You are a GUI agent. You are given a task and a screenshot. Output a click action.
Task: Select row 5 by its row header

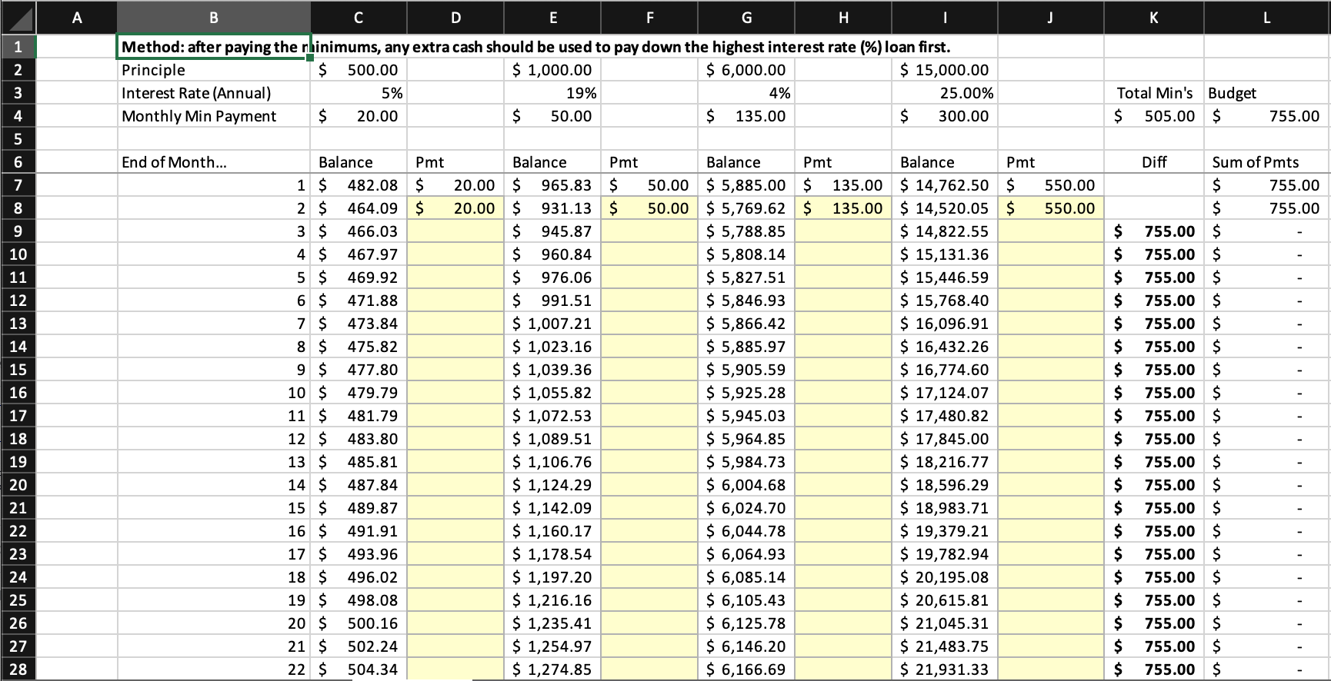coord(18,139)
